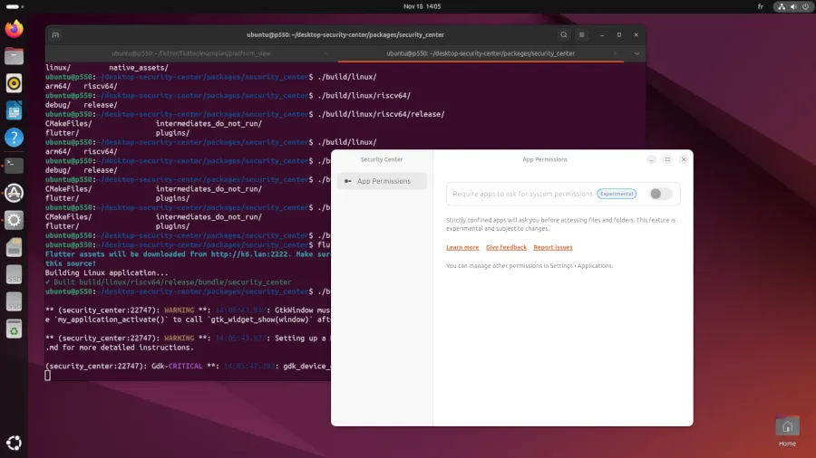Image resolution: width=816 pixels, height=458 pixels.
Task: Open the Trash in the dock
Action: [14, 329]
